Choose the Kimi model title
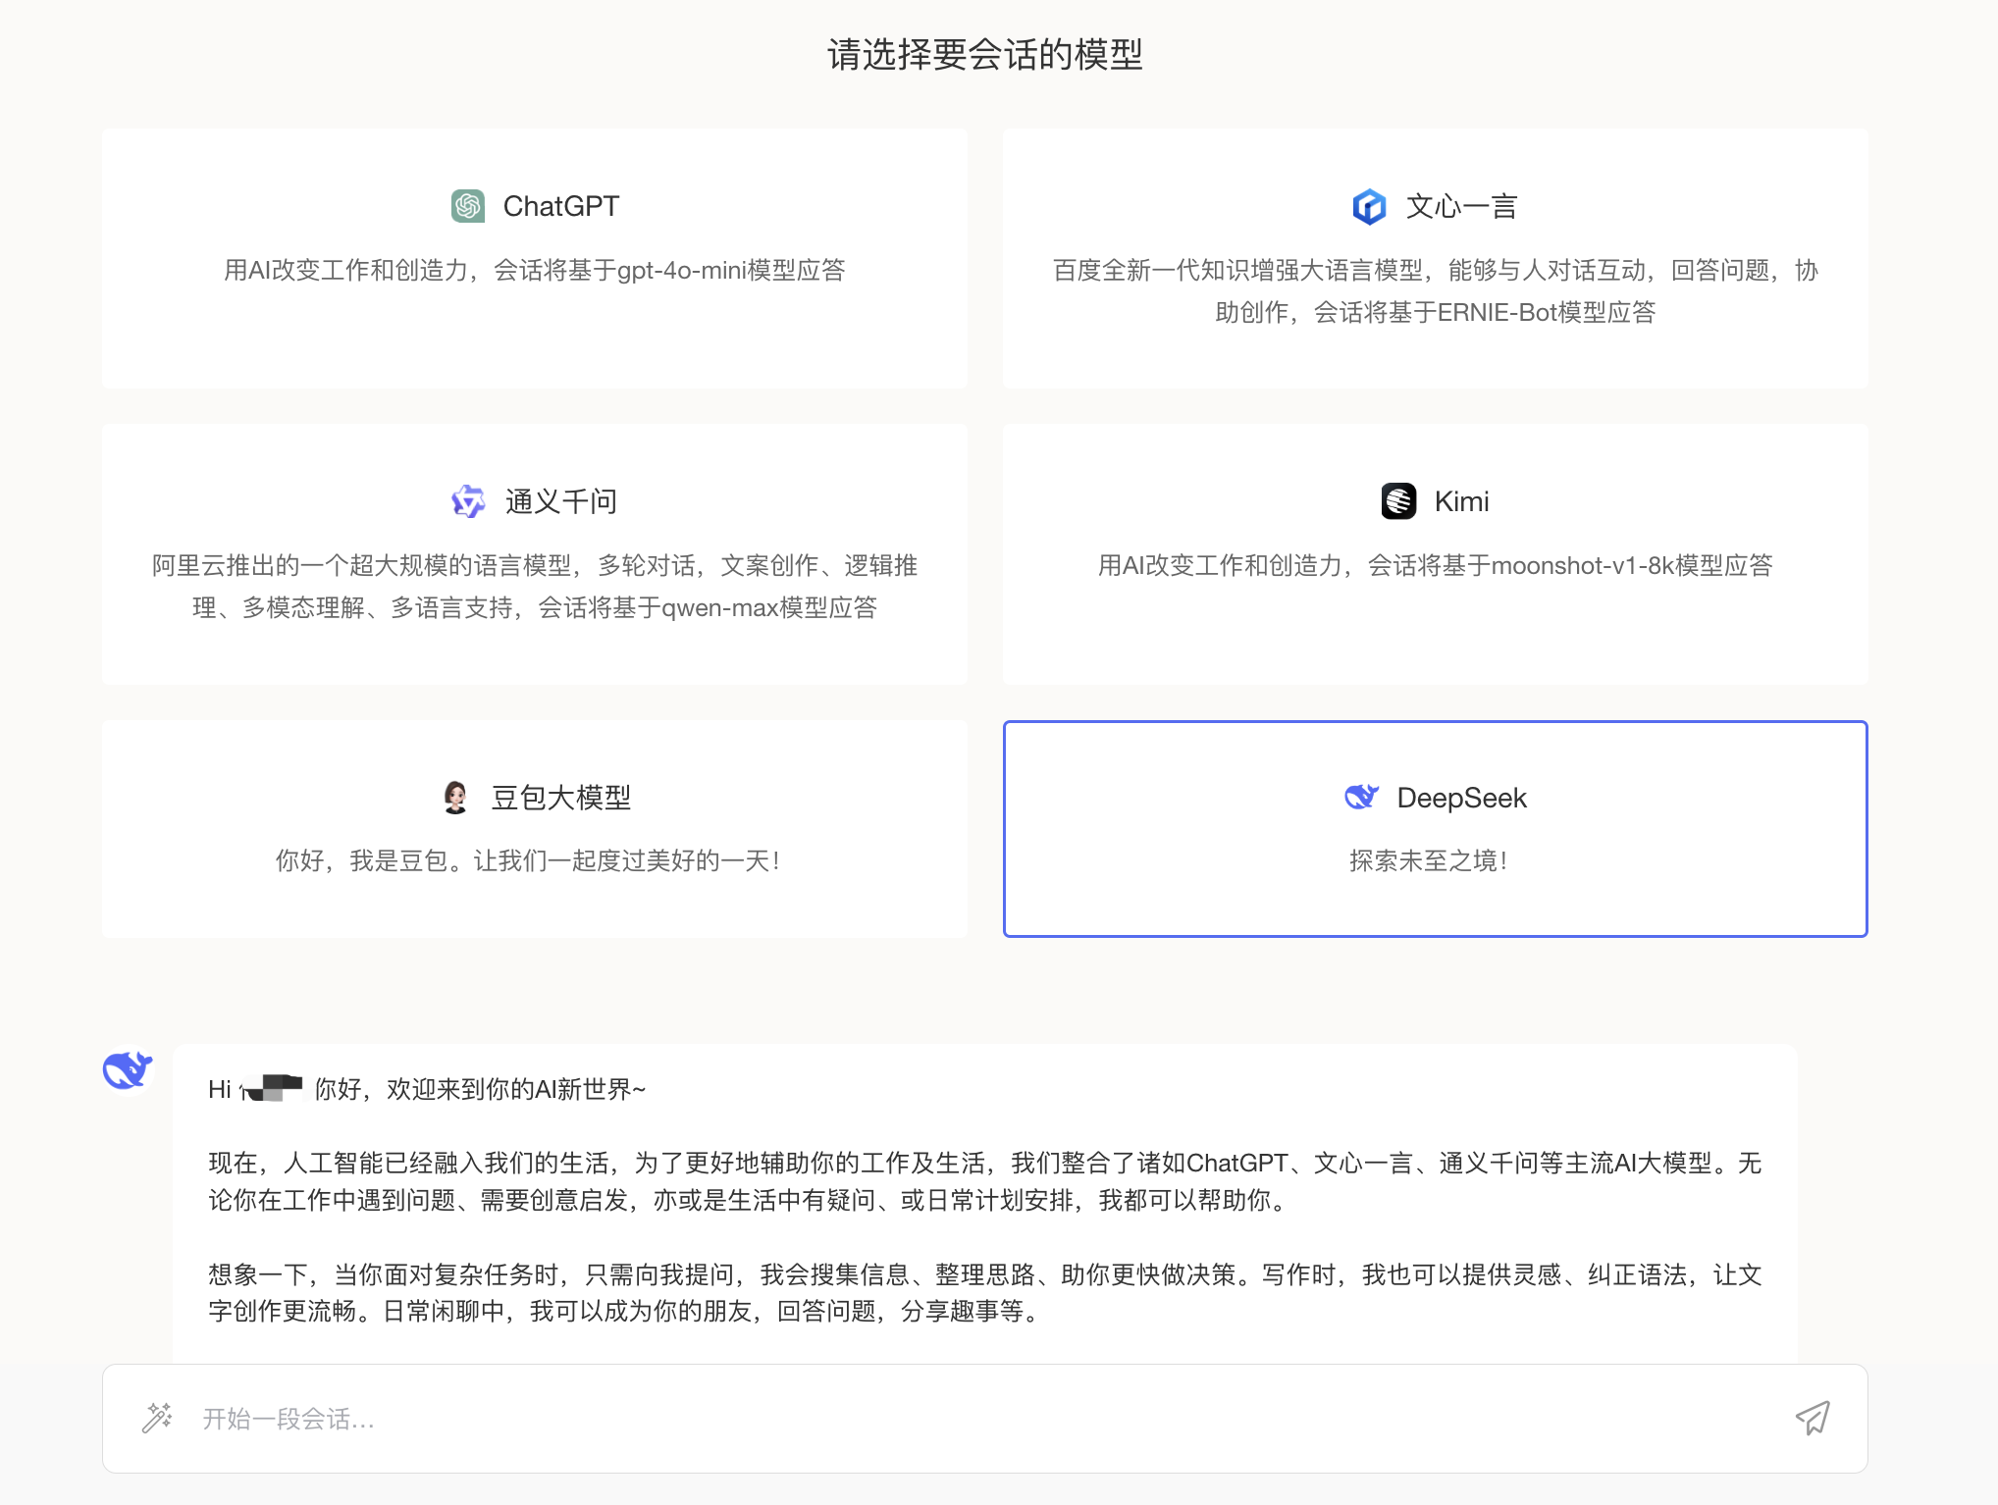This screenshot has width=1998, height=1505. coord(1461,501)
